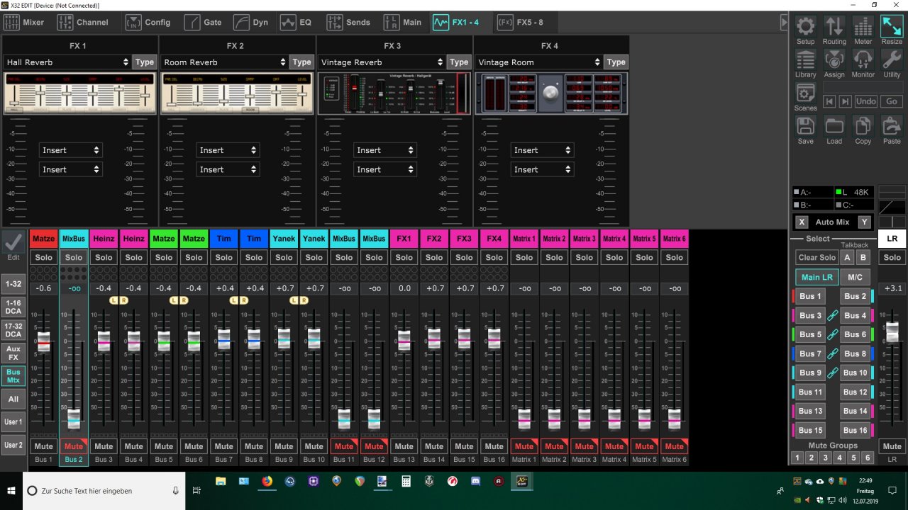
Task: Click the X32 Edit taskbar icon
Action: pos(522,482)
